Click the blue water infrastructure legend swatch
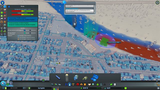The height and width of the screenshot is (90, 160). click(x=24, y=30)
